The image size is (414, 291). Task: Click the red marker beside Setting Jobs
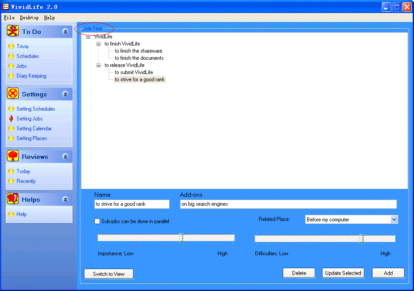click(x=11, y=119)
